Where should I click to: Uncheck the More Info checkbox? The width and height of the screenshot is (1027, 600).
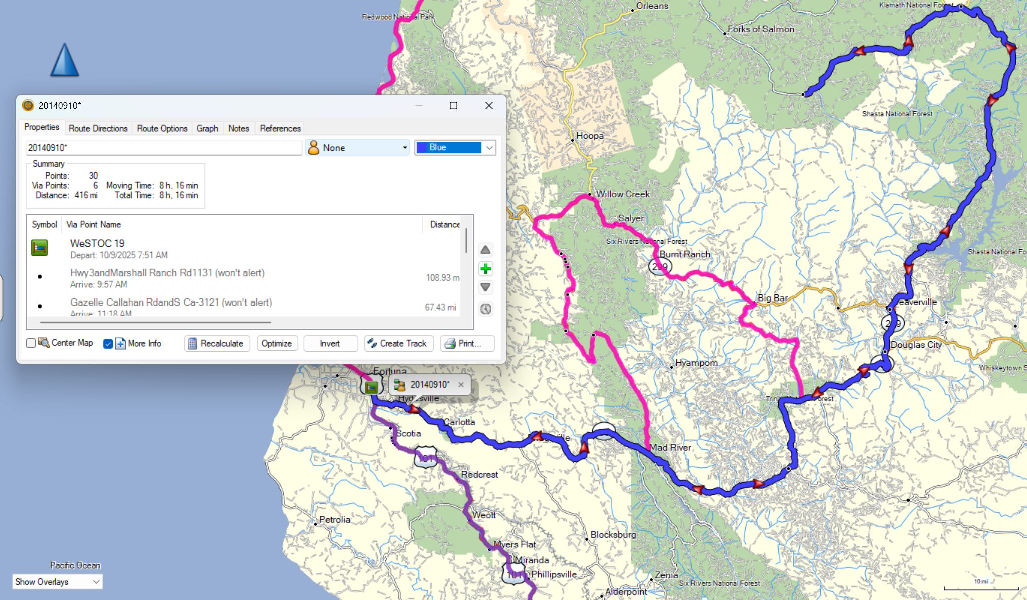pos(108,344)
